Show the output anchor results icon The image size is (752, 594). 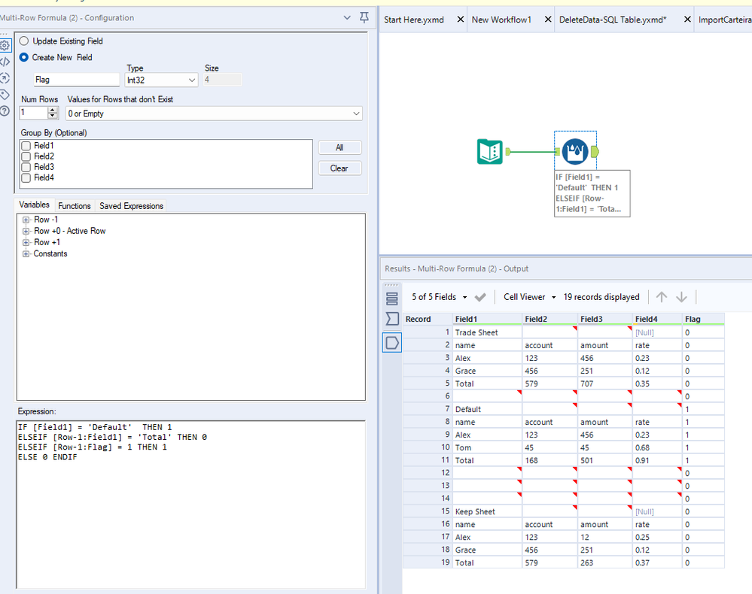click(392, 343)
